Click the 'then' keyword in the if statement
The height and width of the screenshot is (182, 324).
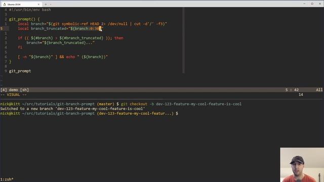(x=119, y=38)
